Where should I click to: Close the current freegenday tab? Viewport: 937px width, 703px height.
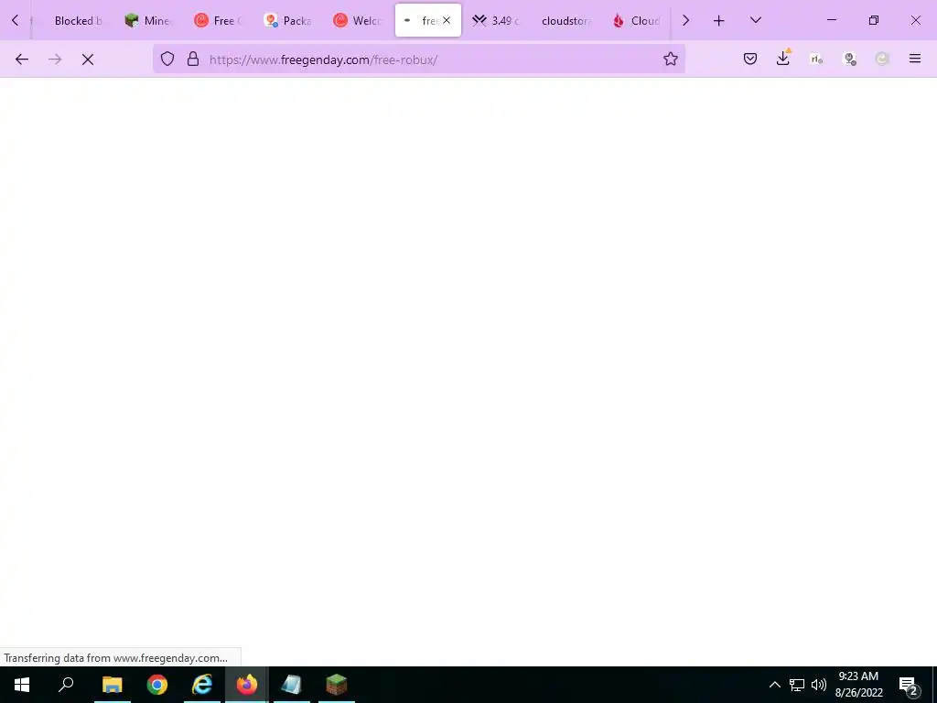coord(447,20)
